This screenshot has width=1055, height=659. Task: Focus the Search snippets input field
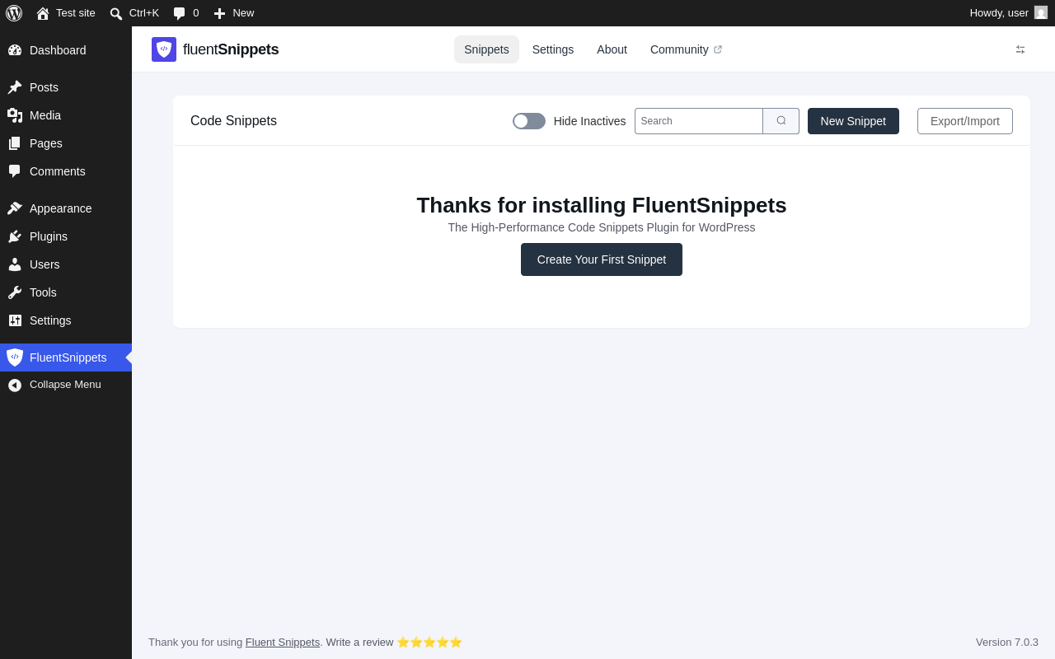[x=699, y=121]
